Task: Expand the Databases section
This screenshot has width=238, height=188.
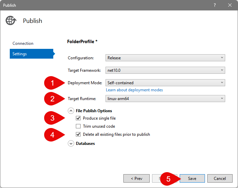Action: [71, 144]
